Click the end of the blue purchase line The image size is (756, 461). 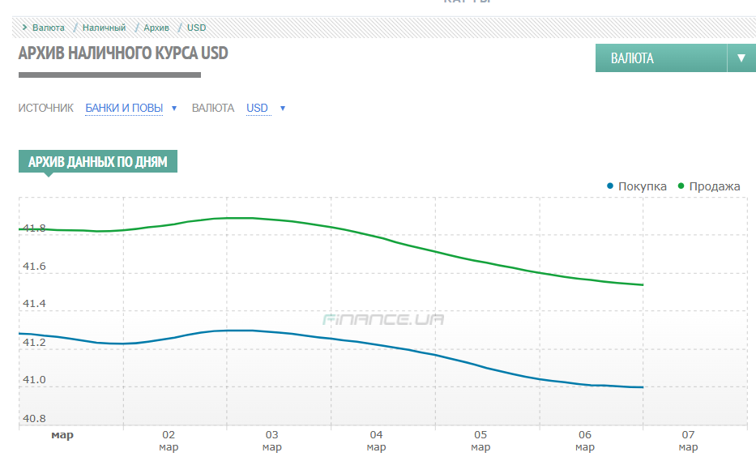(x=643, y=387)
